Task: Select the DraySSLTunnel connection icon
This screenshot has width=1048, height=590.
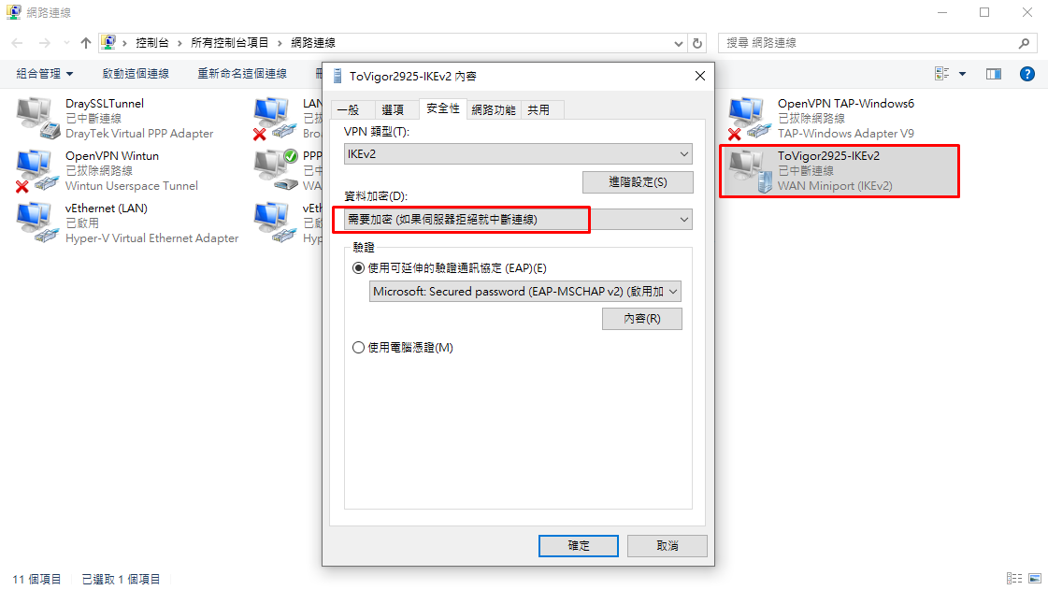Action: (x=37, y=118)
